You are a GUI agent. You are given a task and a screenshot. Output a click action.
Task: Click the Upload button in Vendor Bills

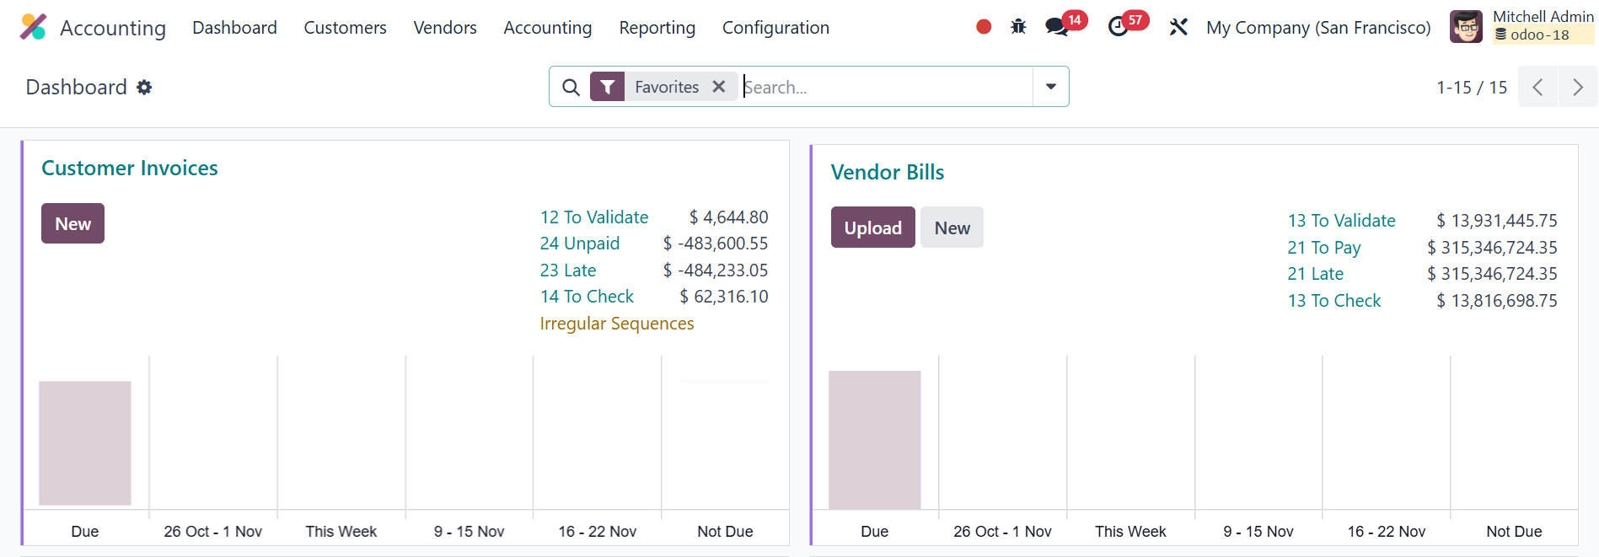click(x=872, y=228)
